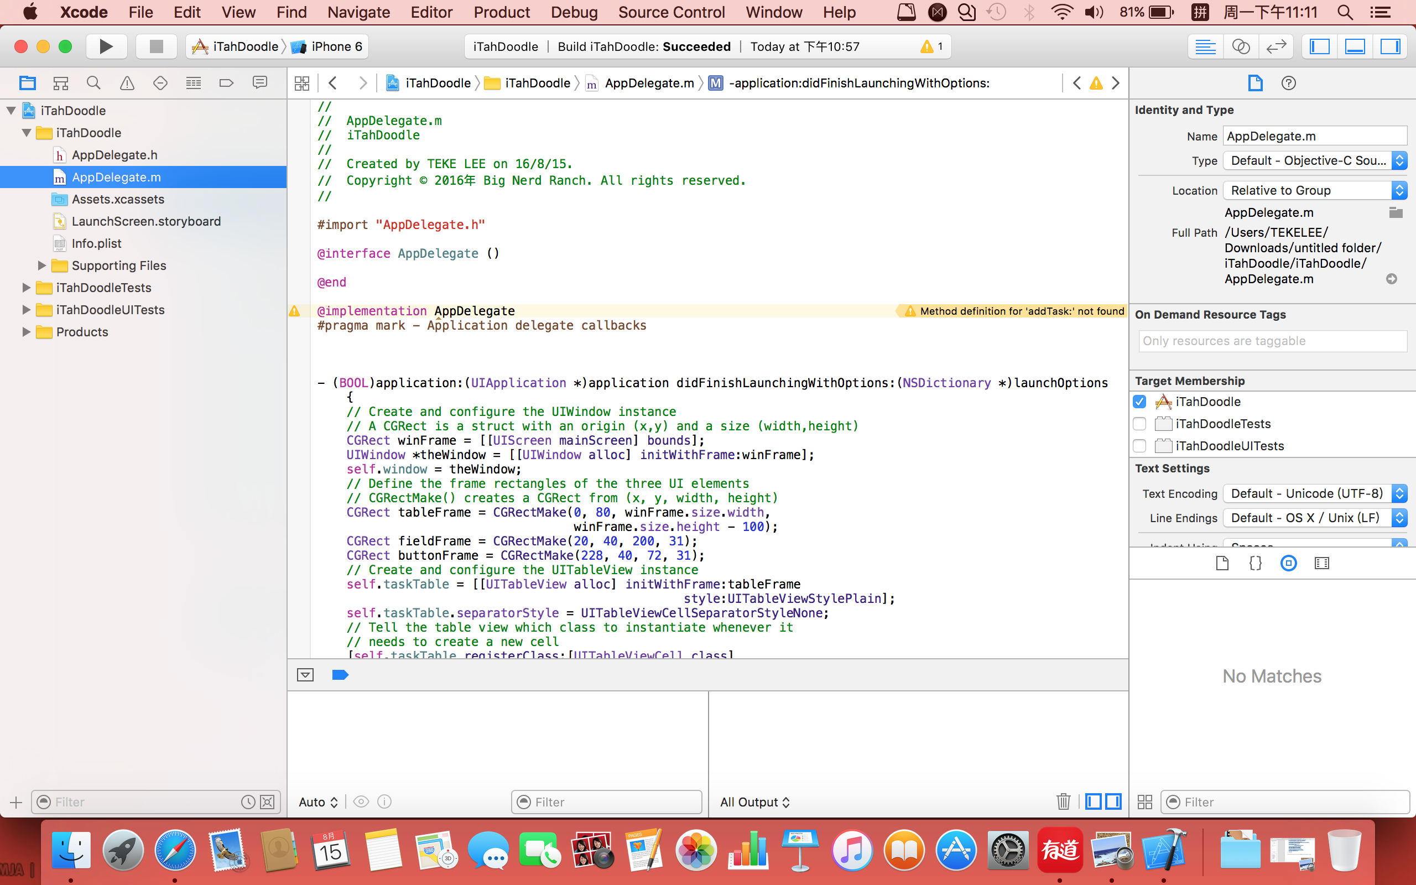Hide the debug area with the toggle

pyautogui.click(x=305, y=675)
